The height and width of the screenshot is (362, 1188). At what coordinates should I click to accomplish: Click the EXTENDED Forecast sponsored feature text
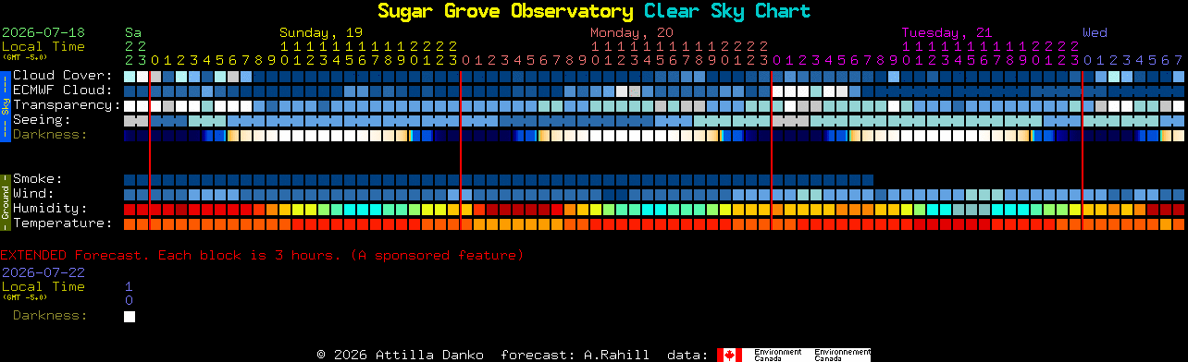coord(262,254)
